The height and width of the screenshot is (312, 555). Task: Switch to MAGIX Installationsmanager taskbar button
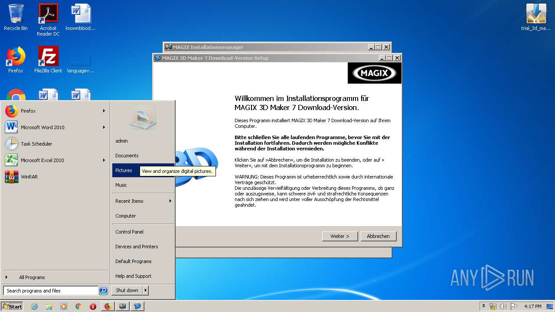[x=123, y=306]
